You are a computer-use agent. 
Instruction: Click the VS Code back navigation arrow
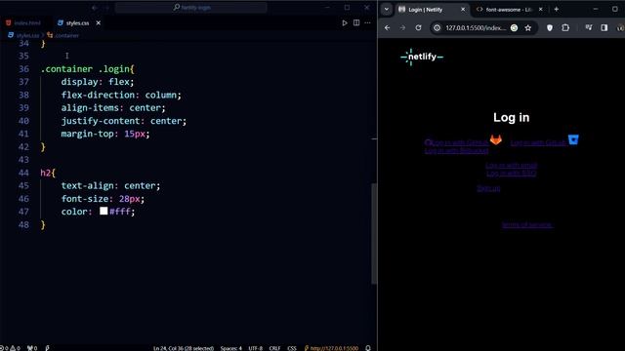(x=95, y=8)
